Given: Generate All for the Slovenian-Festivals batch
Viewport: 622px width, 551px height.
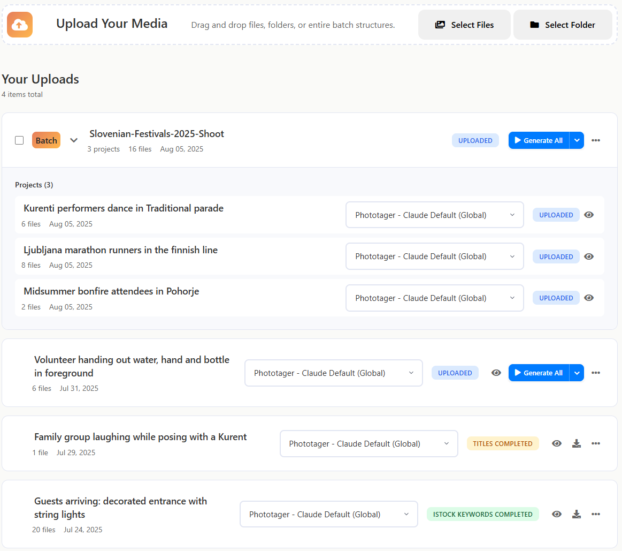Looking at the screenshot, I should (539, 140).
